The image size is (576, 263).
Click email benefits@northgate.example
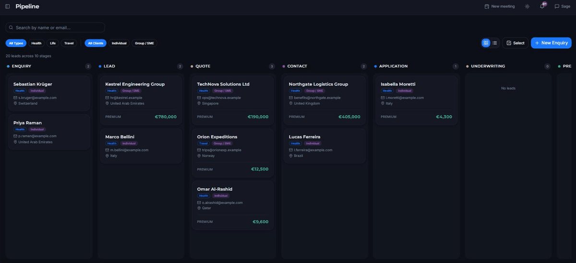tap(317, 98)
